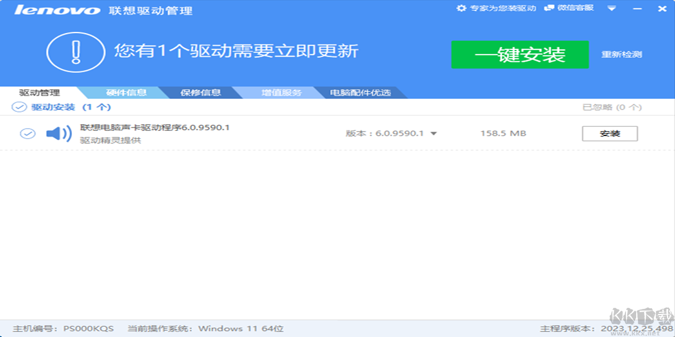
Task: Click the exclamation warning circle icon
Action: (76, 52)
